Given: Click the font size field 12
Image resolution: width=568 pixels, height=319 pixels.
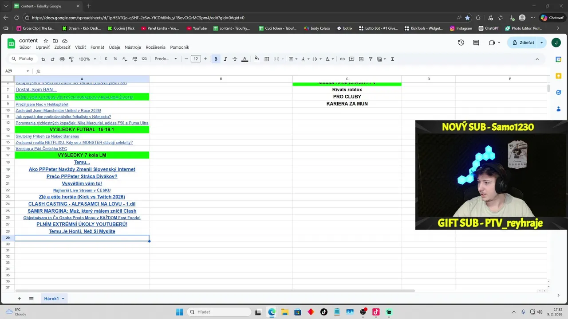Looking at the screenshot, I should (196, 59).
